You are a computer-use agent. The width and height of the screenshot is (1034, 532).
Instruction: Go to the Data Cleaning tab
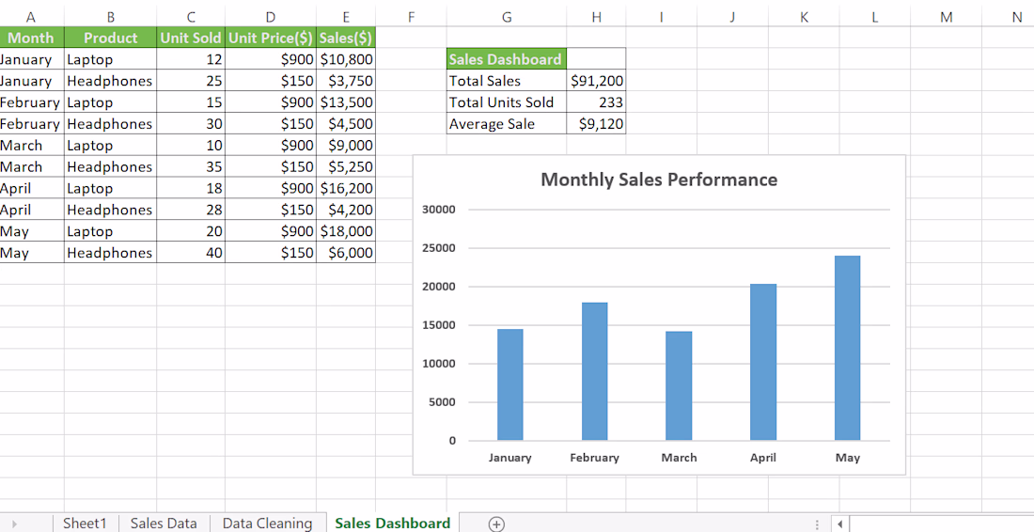tap(267, 524)
